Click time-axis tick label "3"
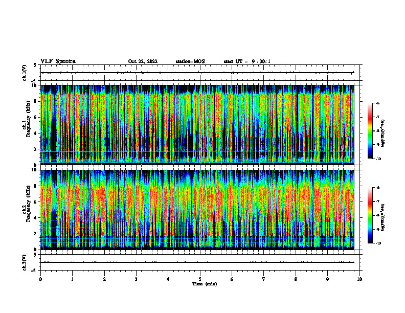Viewport: 405px width, 313px height. point(136,279)
